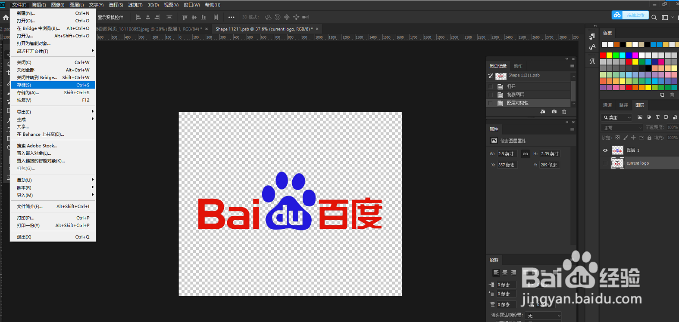Click the paragraph left align text icon
This screenshot has height=322, width=679.
point(496,273)
